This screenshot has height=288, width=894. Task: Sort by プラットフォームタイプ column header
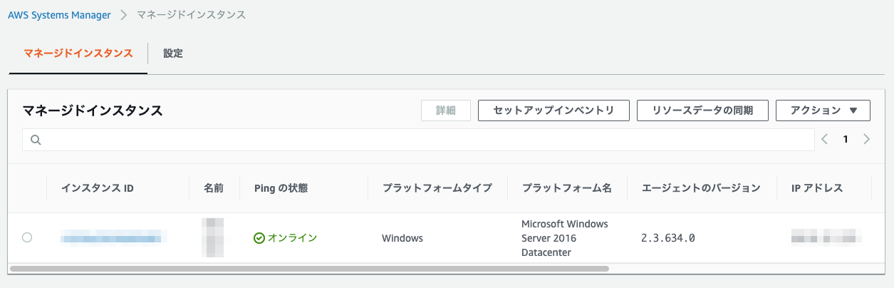pyautogui.click(x=437, y=188)
